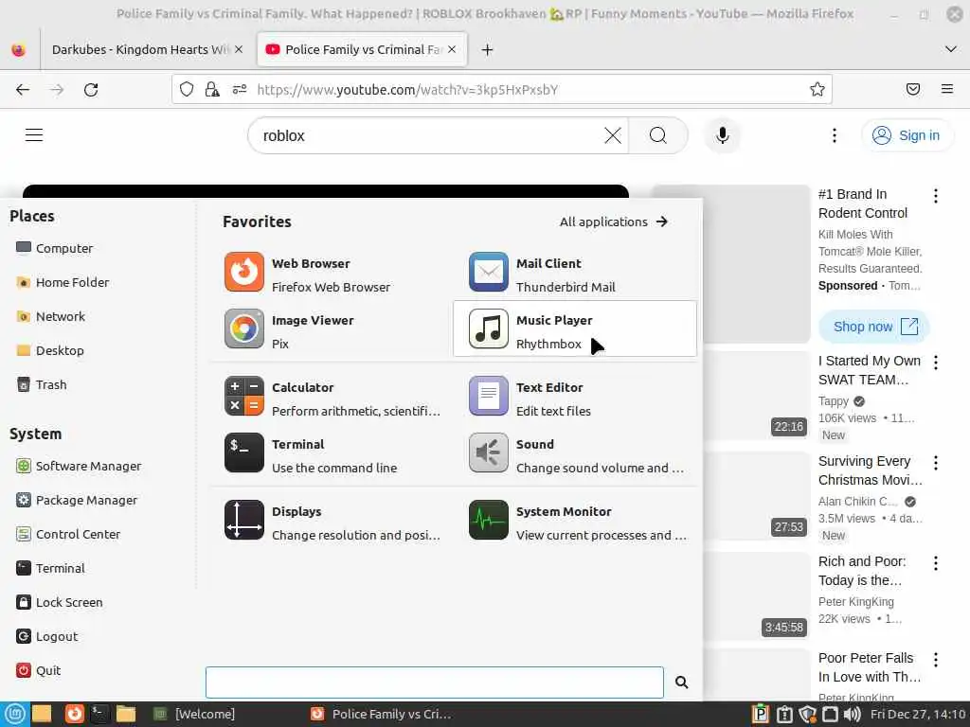Open Pix Image Viewer
Viewport: 970px width, 727px height.
click(x=331, y=328)
